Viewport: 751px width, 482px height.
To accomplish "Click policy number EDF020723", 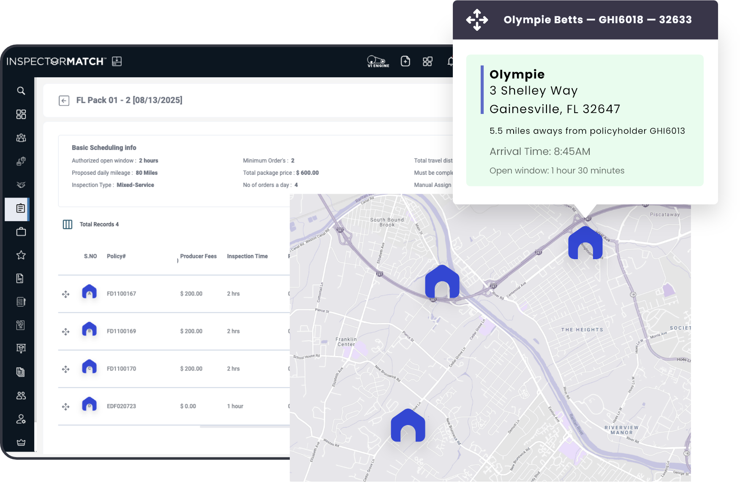I will (121, 406).
